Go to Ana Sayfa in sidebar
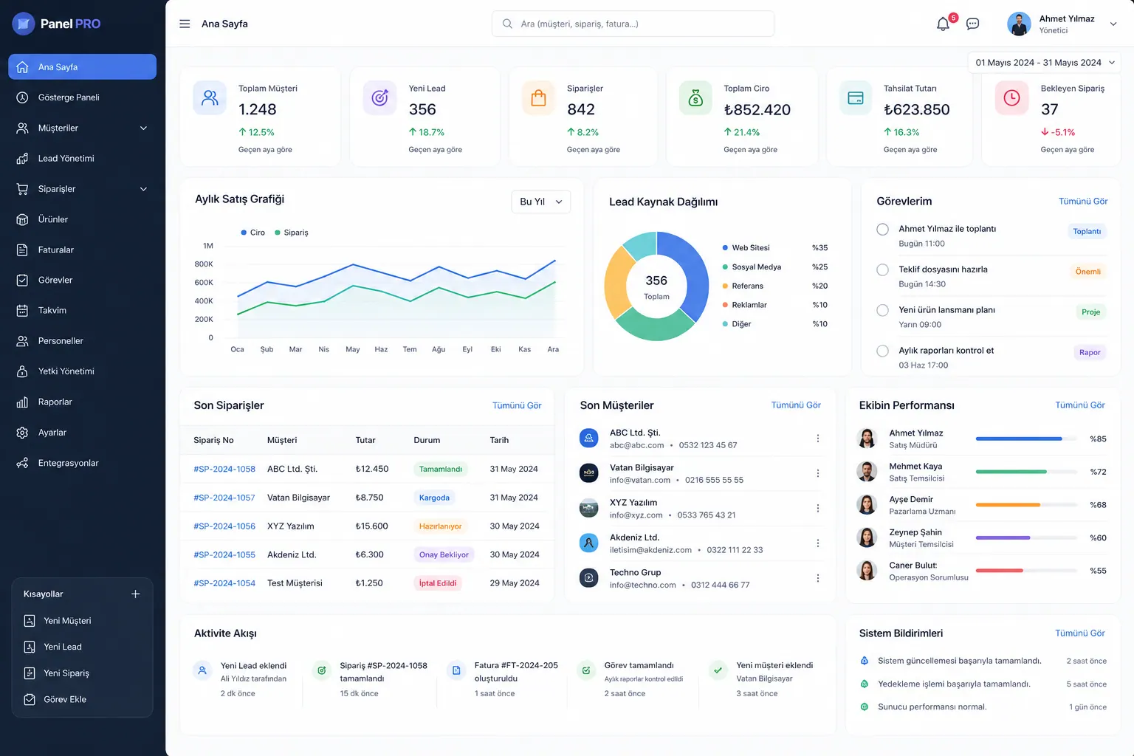Viewport: 1134px width, 756px height. [83, 66]
